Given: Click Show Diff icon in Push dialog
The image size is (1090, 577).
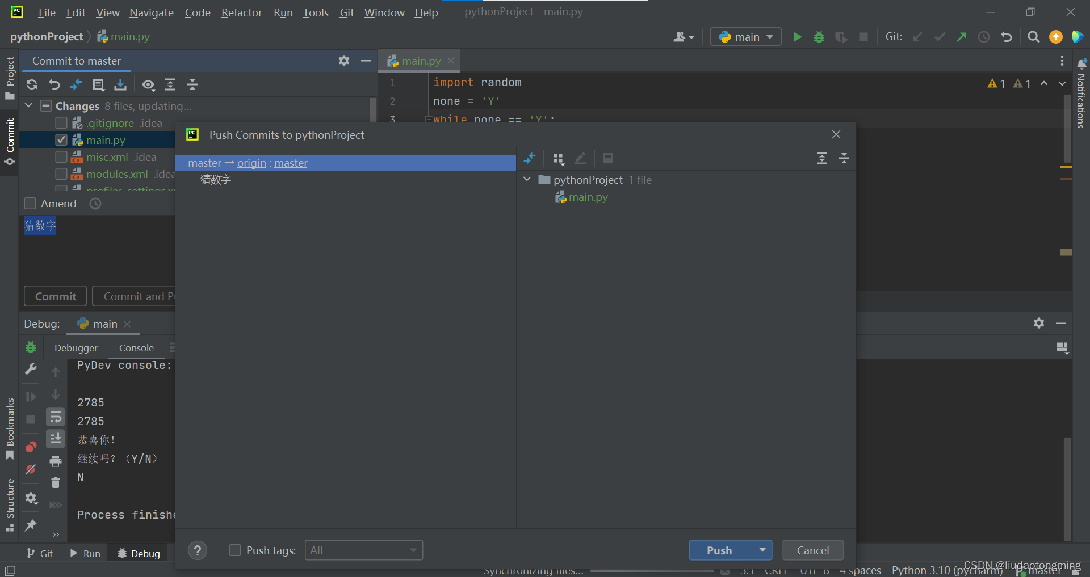Looking at the screenshot, I should click(530, 158).
